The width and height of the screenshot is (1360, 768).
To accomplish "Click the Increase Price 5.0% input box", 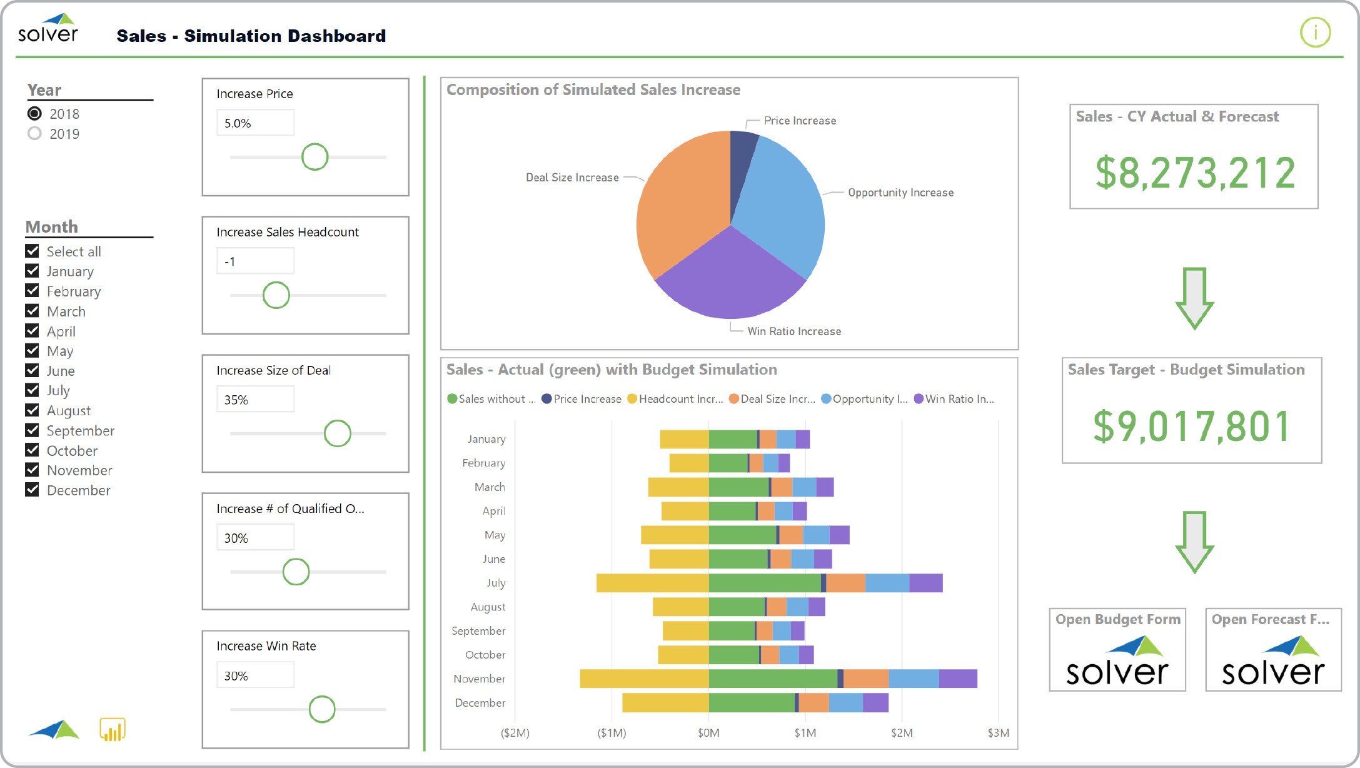I will [x=255, y=123].
